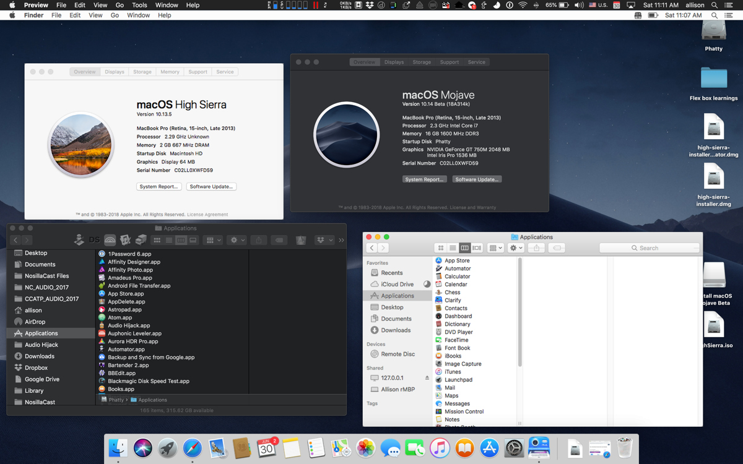
Task: Click the Share button in light Finder toolbar
Action: (x=536, y=248)
